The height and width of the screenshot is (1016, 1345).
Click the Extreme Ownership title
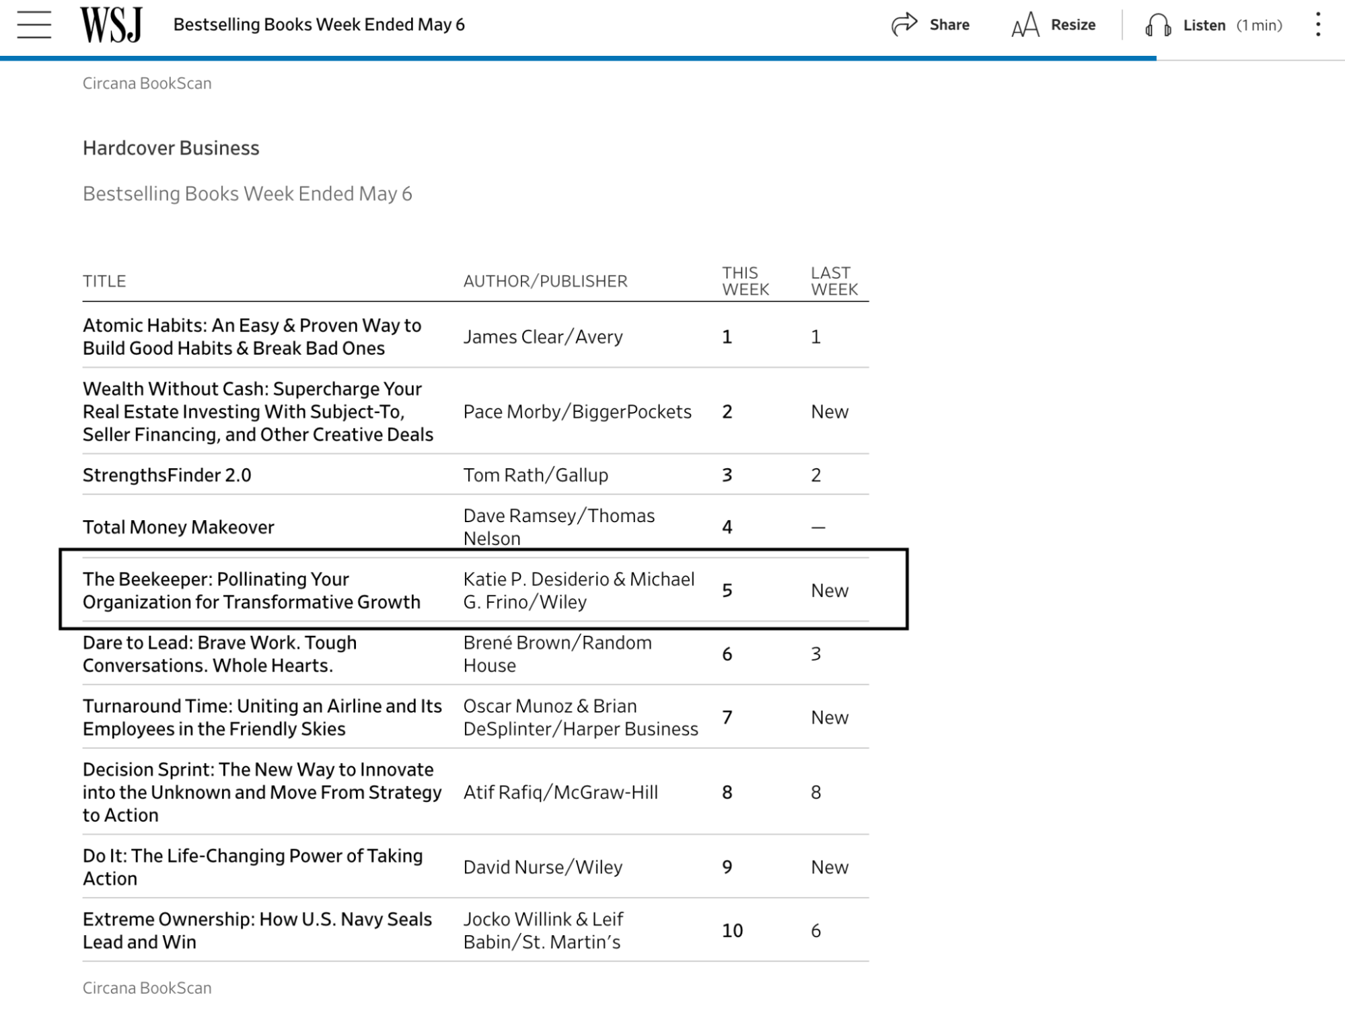pyautogui.click(x=256, y=930)
